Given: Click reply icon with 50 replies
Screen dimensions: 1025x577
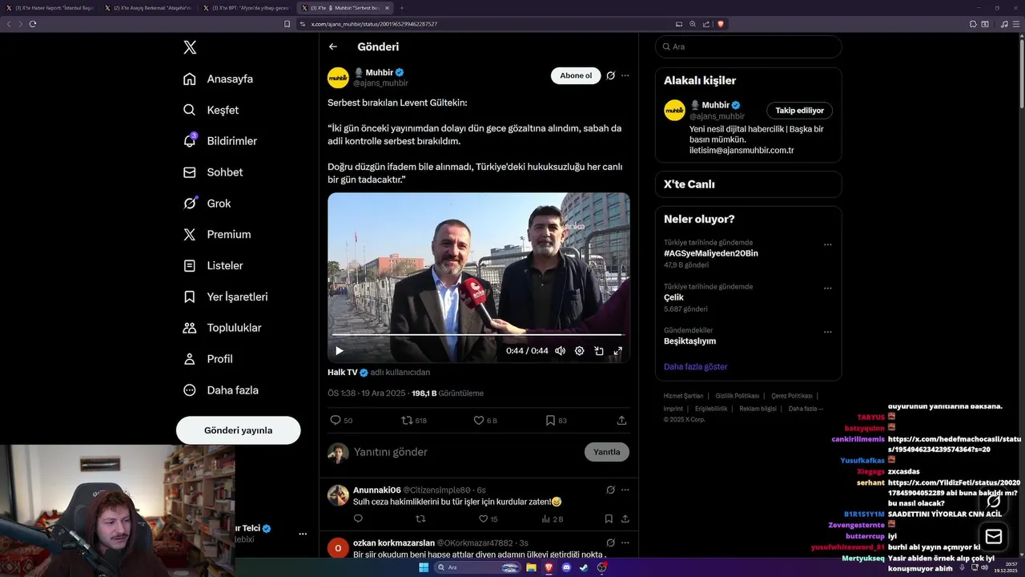Looking at the screenshot, I should pos(341,420).
